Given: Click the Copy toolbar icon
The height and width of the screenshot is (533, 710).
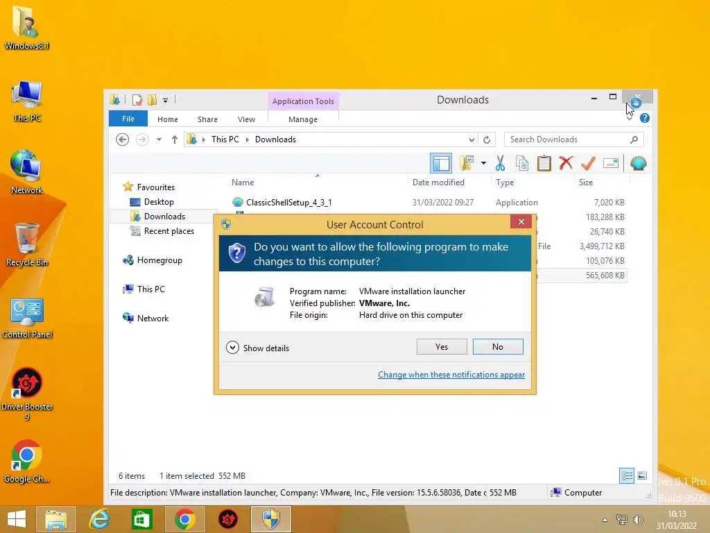Looking at the screenshot, I should coord(521,163).
